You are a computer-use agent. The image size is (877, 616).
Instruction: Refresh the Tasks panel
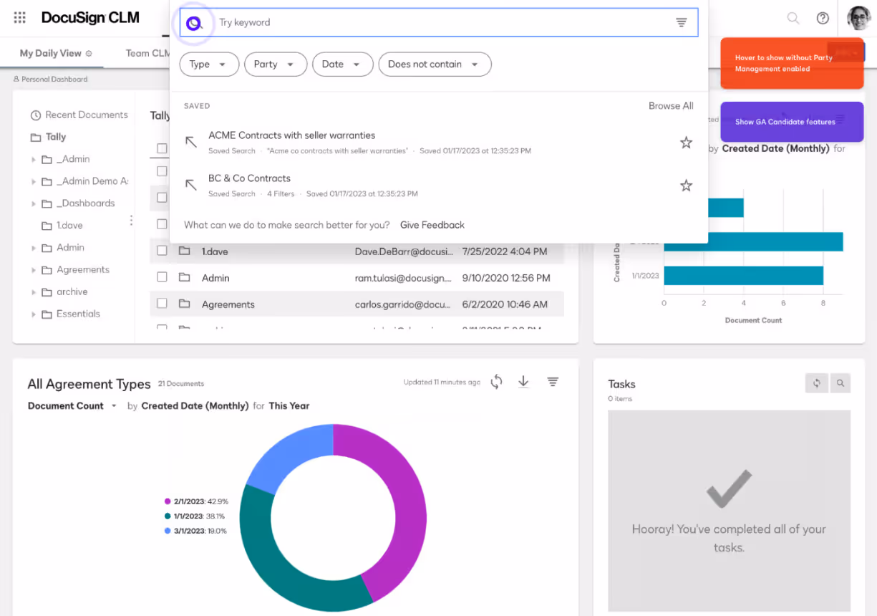point(817,383)
